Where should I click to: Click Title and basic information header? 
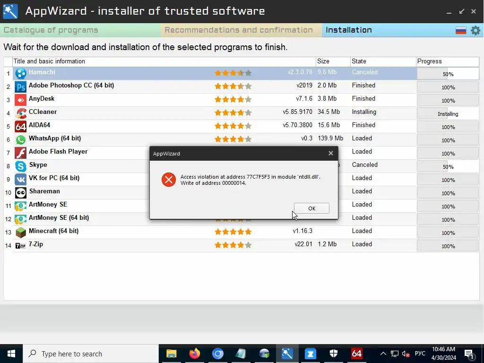(164, 61)
